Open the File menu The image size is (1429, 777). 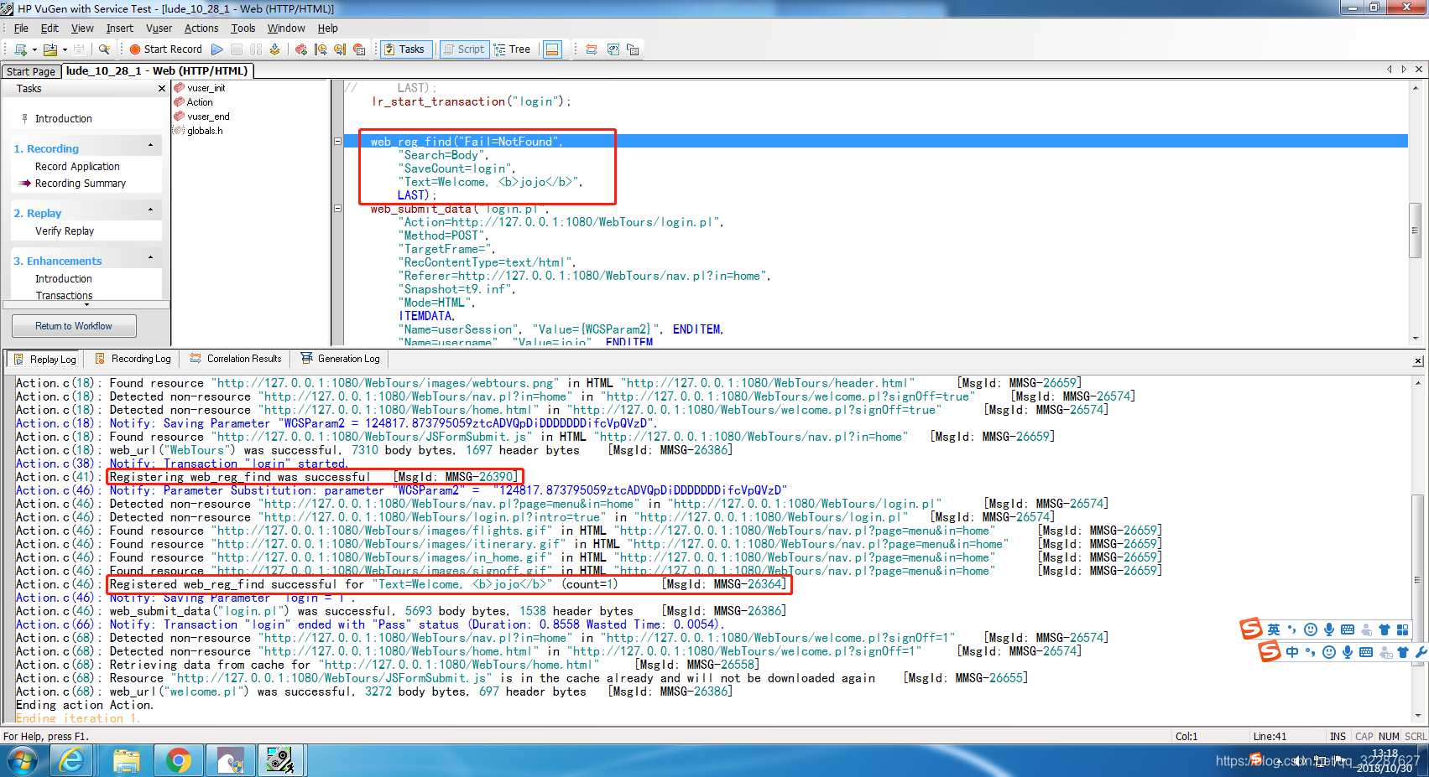pyautogui.click(x=21, y=28)
